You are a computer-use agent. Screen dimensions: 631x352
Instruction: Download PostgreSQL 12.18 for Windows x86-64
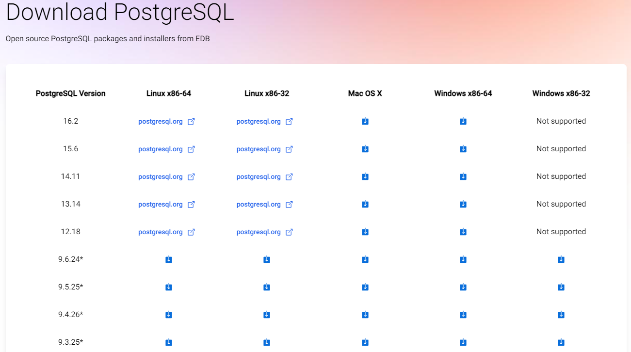pos(463,232)
